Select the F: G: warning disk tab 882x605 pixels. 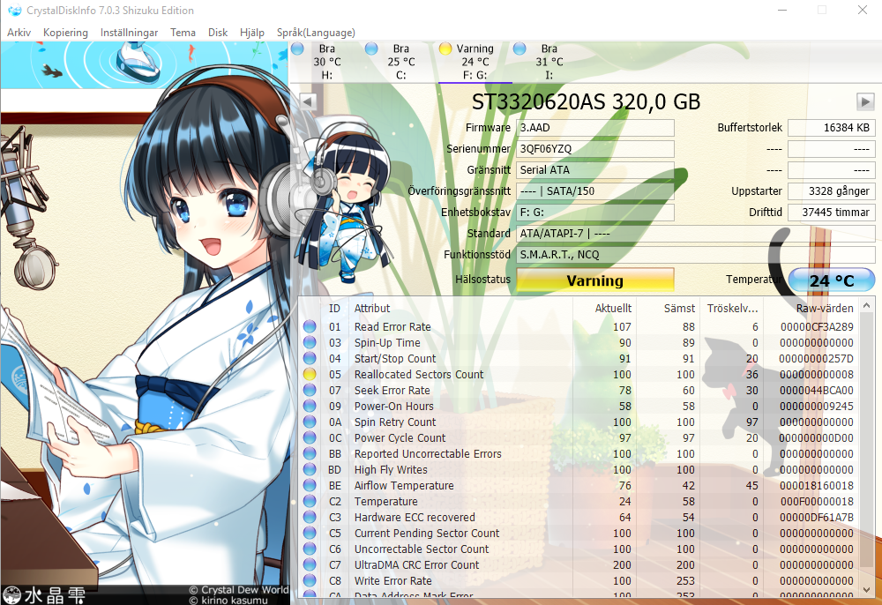(x=475, y=62)
